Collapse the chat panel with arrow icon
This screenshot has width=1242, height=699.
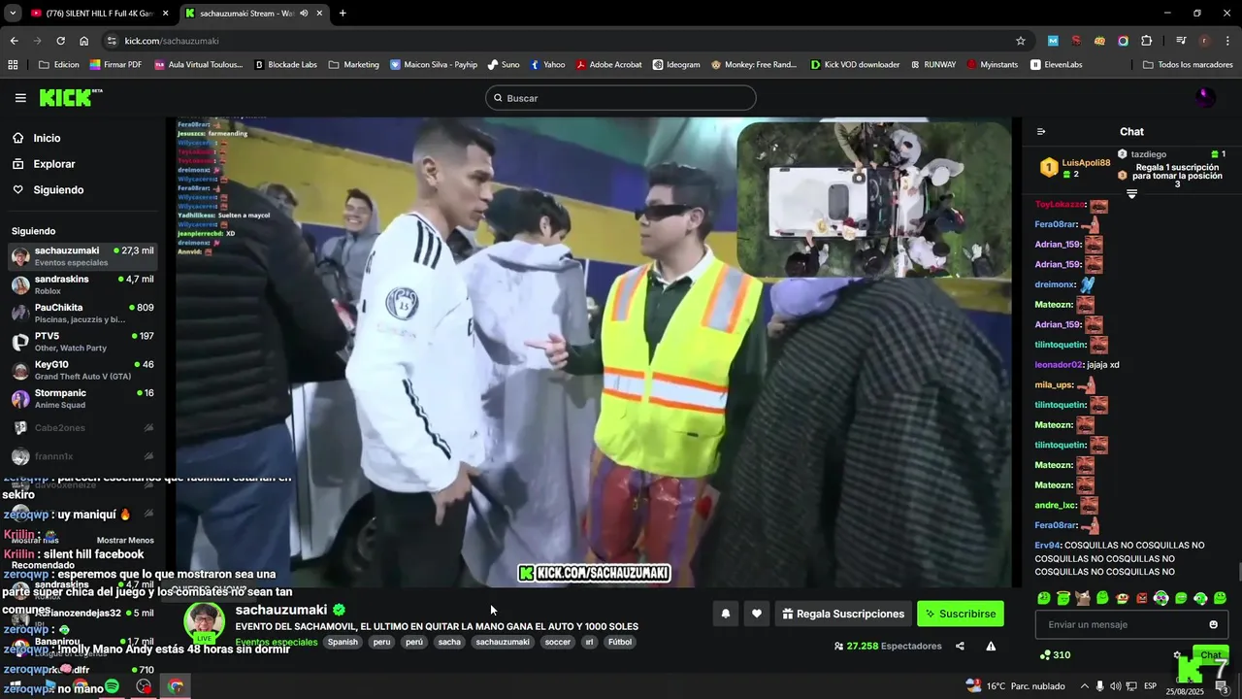pos(1041,132)
